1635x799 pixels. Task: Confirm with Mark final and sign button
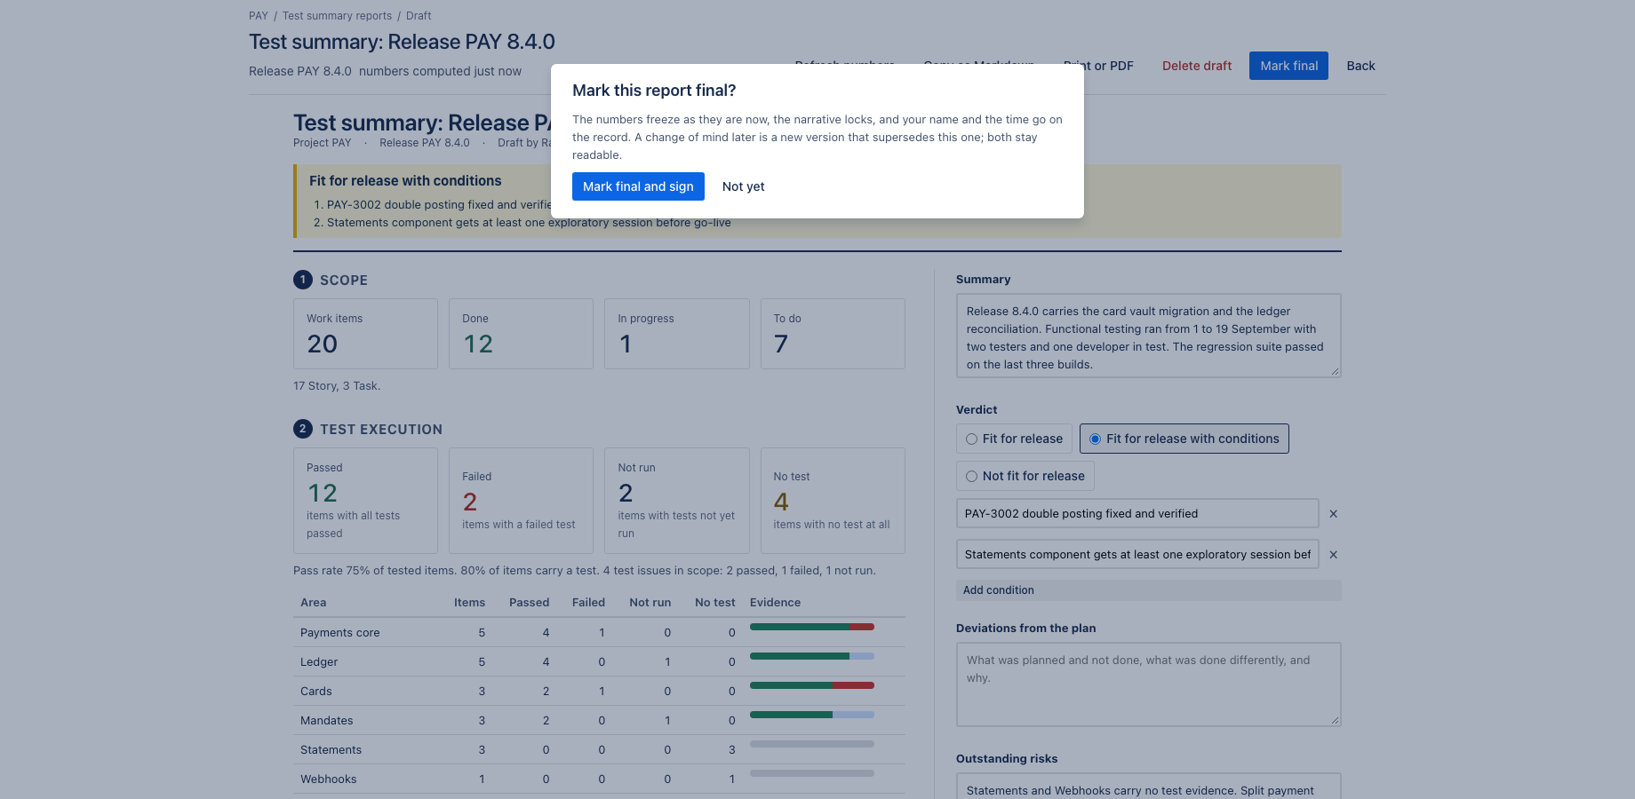(x=638, y=186)
